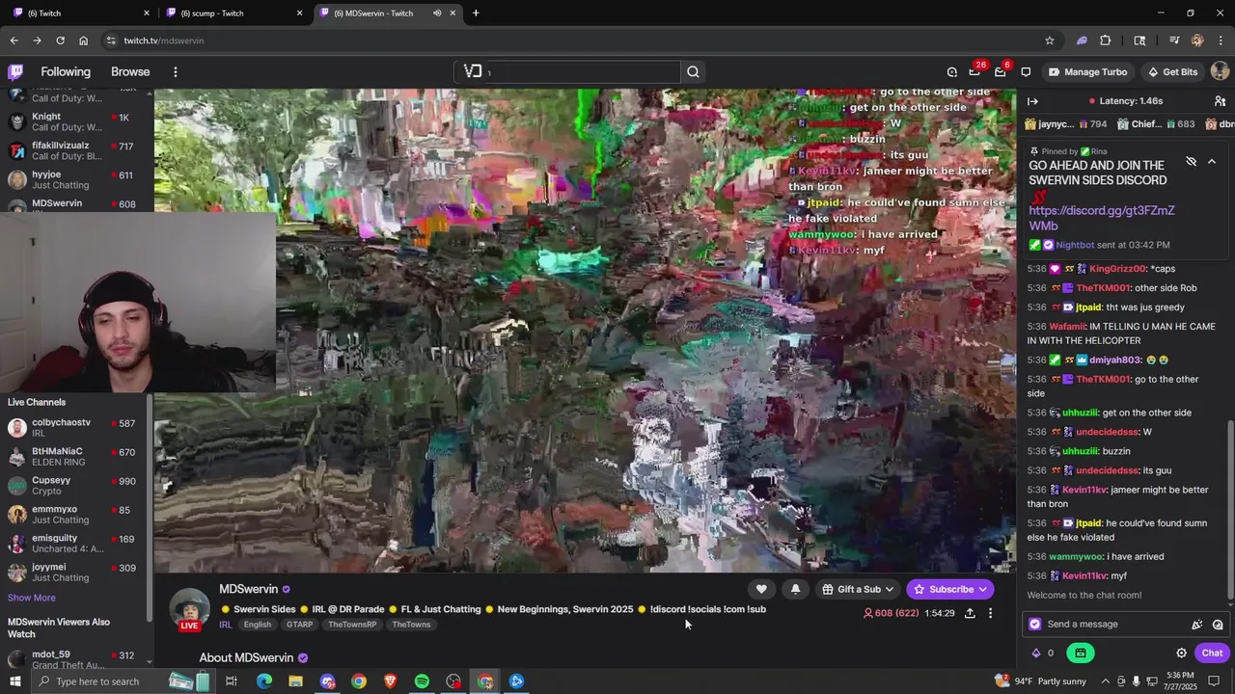Open joyymei channel in sidebar
Image resolution: width=1235 pixels, height=694 pixels.
tap(73, 572)
